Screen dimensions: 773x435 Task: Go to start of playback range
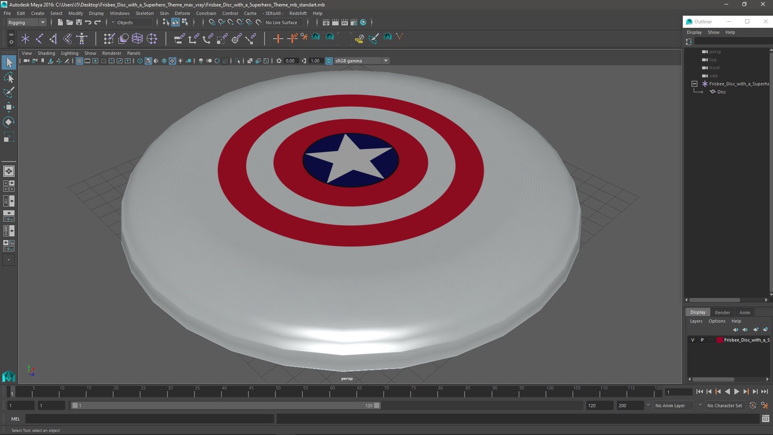click(x=699, y=392)
